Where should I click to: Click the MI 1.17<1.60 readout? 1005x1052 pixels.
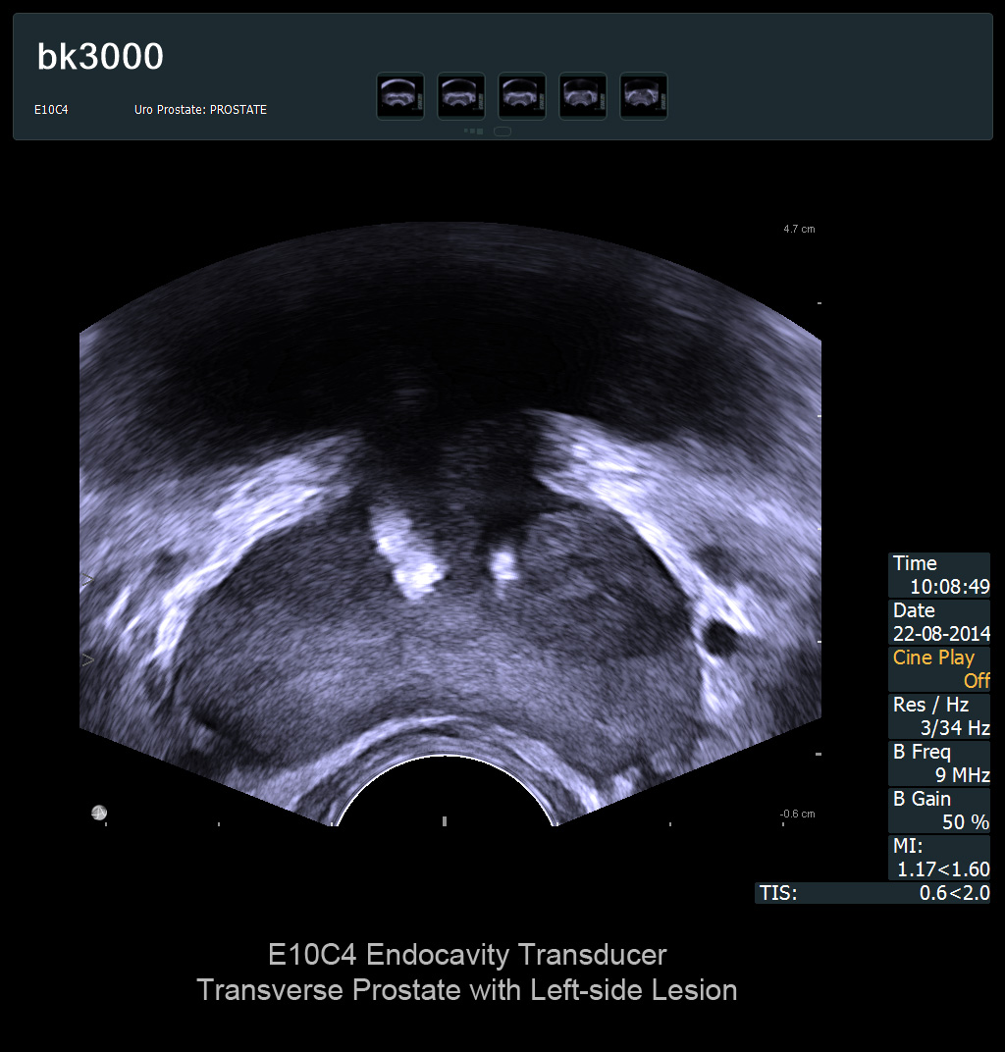(939, 858)
